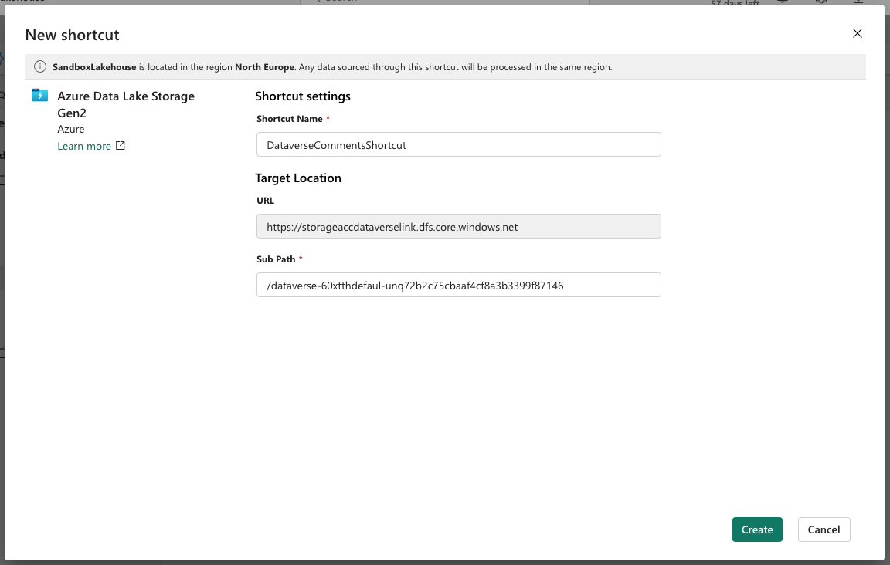
Task: Focus the Shortcut Name input field
Action: (458, 144)
